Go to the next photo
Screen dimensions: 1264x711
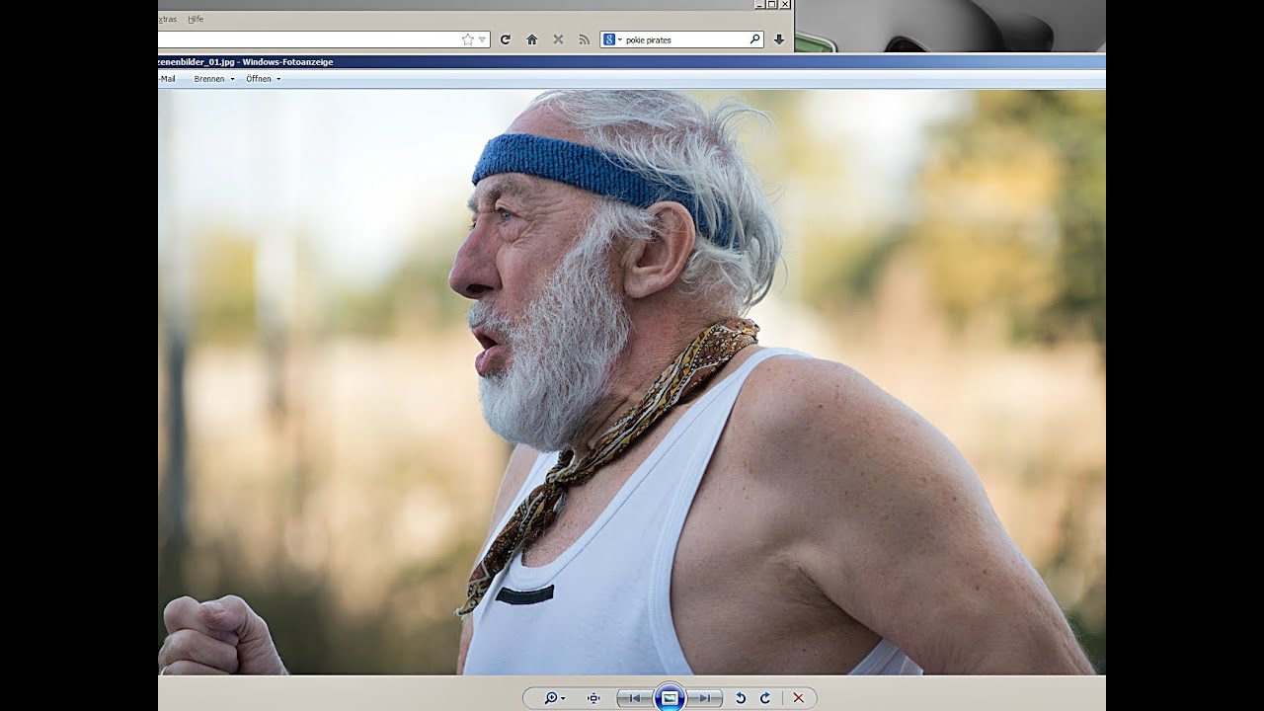pos(705,698)
